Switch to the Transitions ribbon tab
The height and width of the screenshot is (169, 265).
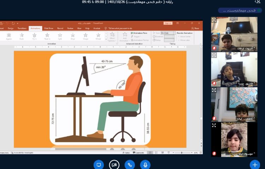coord(22,28)
